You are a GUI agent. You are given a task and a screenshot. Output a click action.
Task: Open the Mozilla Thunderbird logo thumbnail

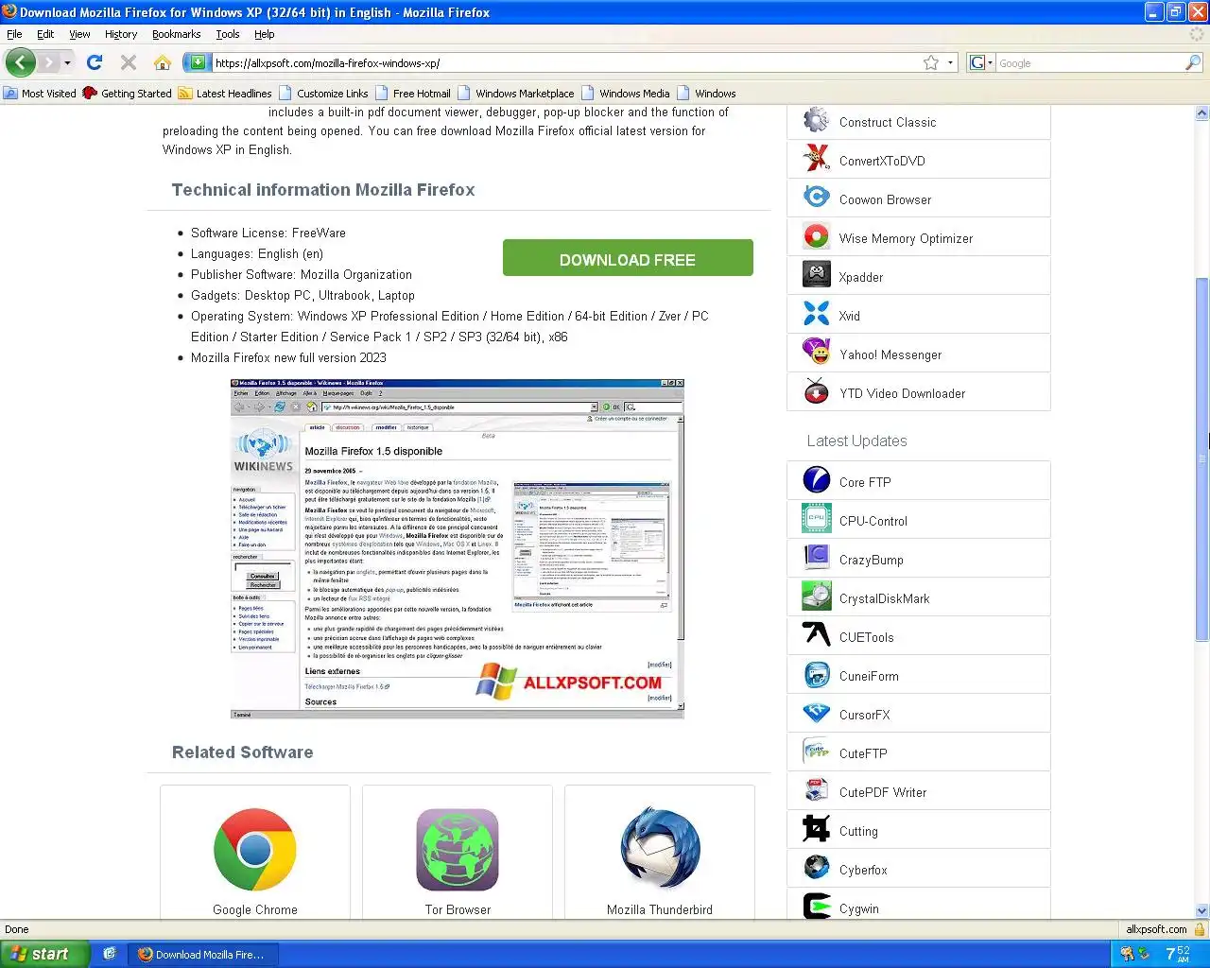(x=660, y=849)
